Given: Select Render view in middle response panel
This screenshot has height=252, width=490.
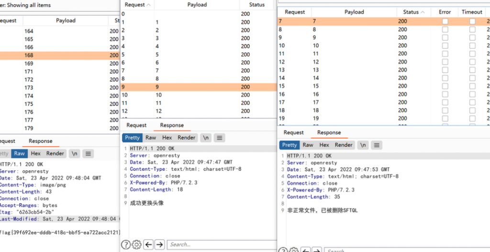Looking at the screenshot, I should [x=187, y=138].
